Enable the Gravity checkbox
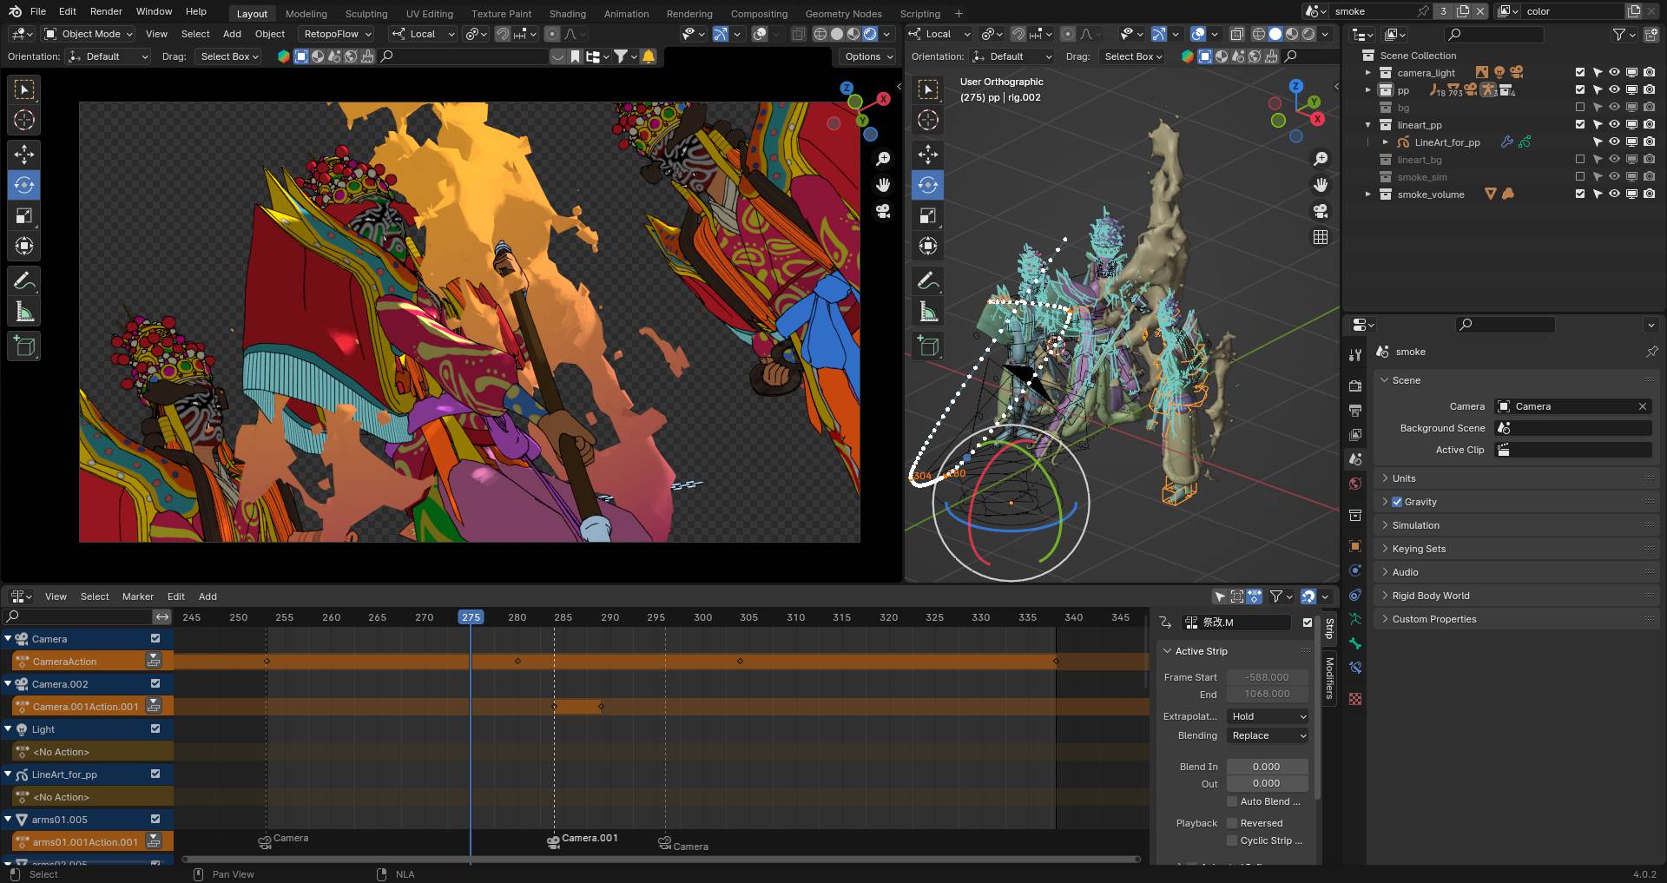1667x883 pixels. (x=1397, y=502)
